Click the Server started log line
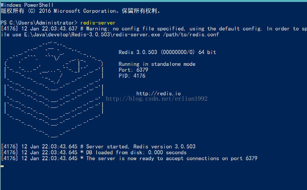 [98, 147]
